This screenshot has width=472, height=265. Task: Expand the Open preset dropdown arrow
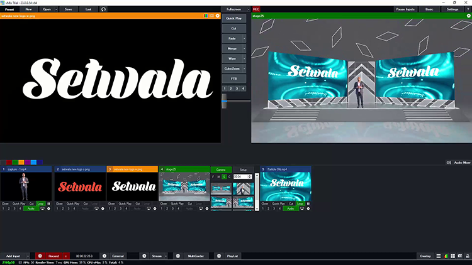(57, 9)
